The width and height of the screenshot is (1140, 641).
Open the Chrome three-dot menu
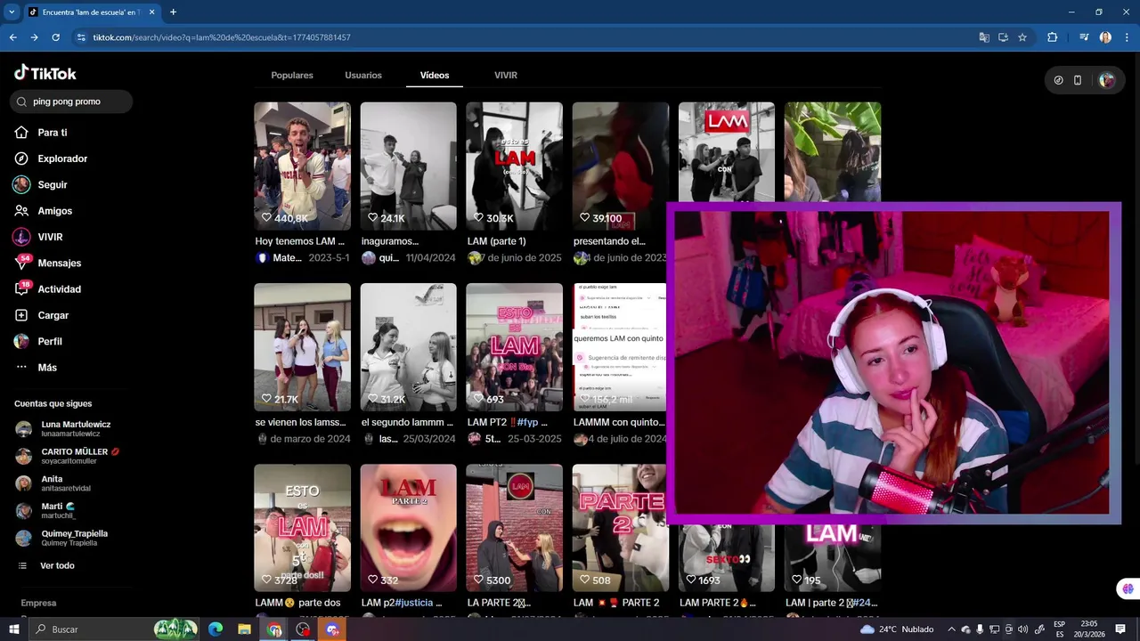1127,37
